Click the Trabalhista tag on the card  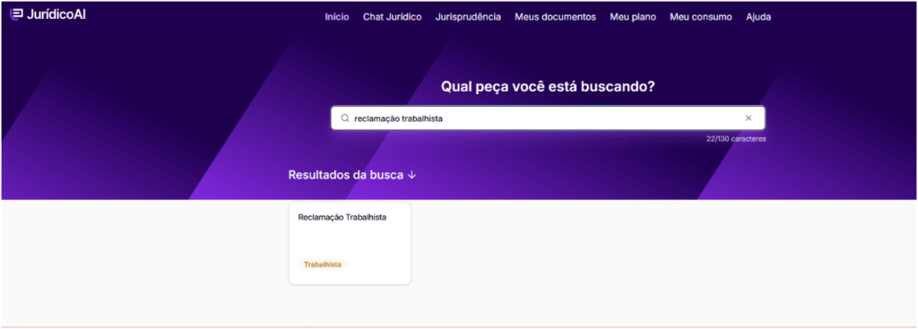point(323,264)
